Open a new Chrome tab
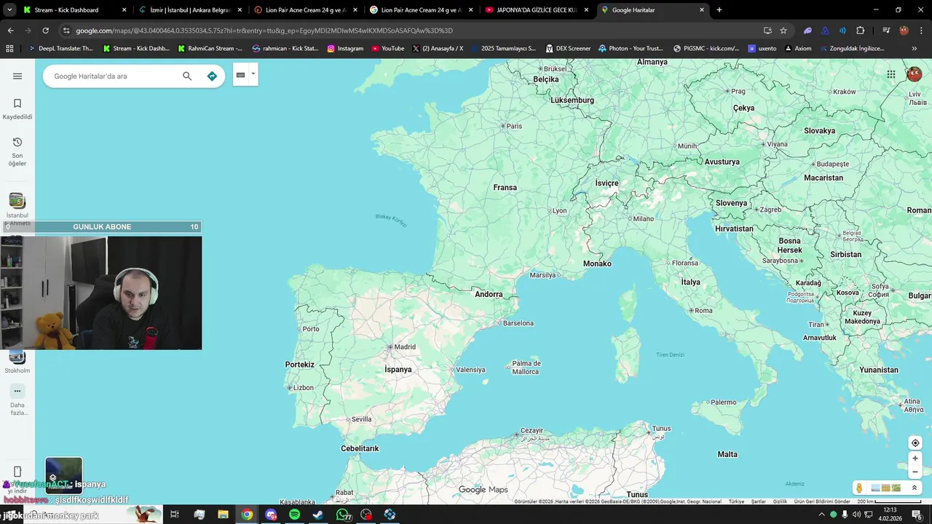 719,10
